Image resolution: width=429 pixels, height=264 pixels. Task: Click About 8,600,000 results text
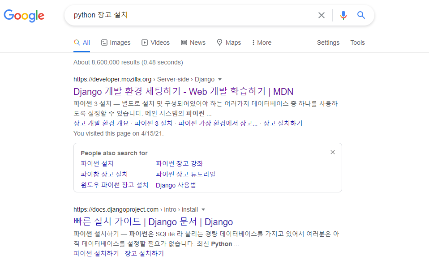coord(128,62)
